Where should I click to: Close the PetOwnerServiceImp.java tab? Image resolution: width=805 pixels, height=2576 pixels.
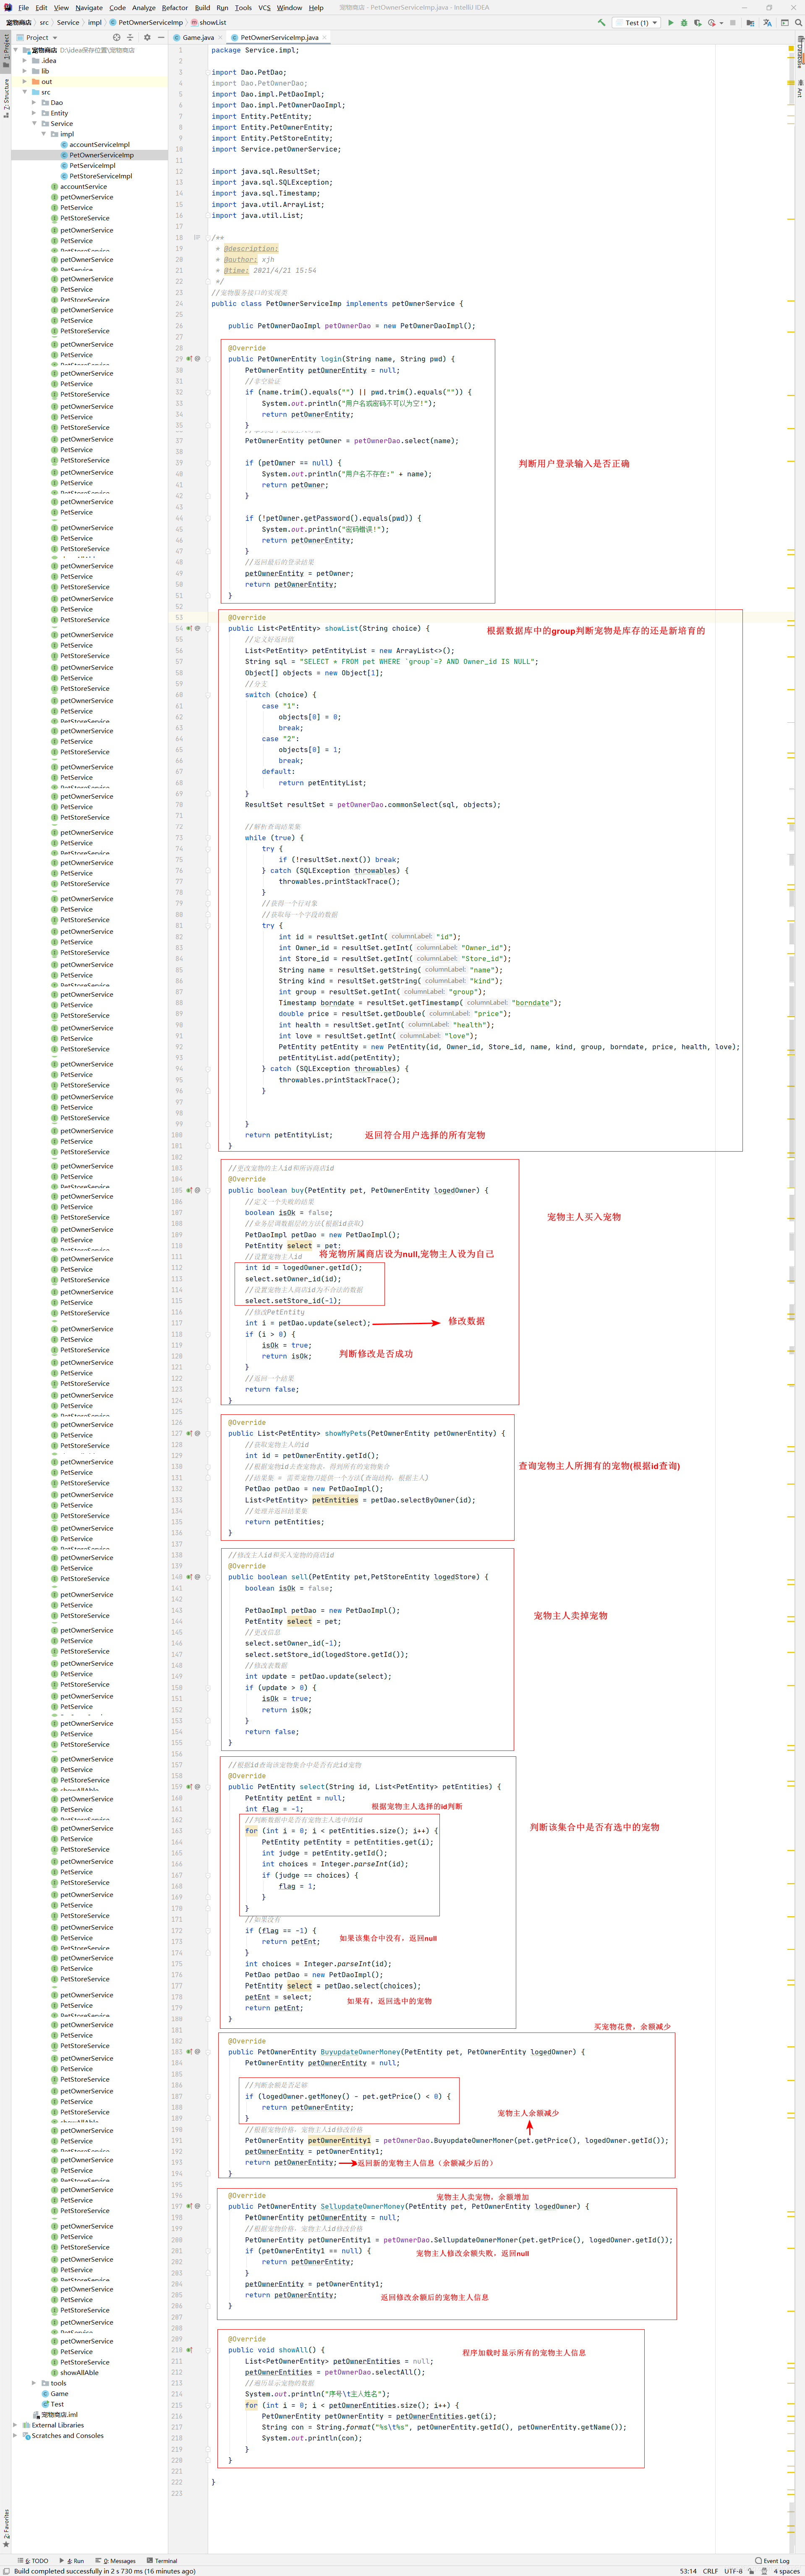(324, 37)
